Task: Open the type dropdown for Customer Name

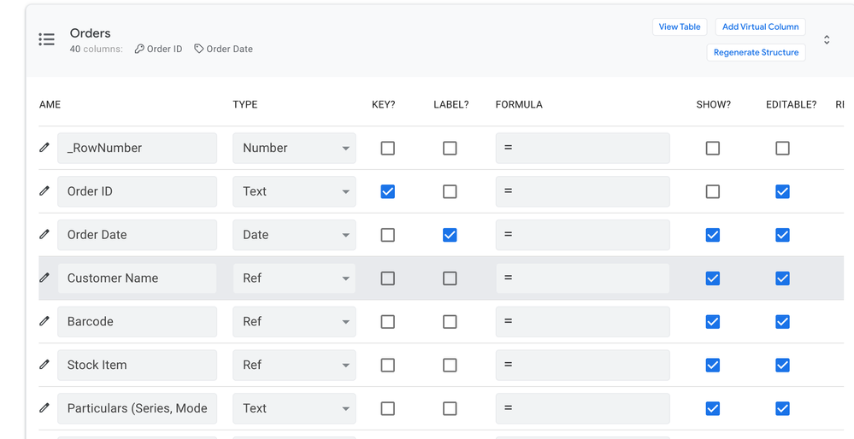Action: click(294, 278)
